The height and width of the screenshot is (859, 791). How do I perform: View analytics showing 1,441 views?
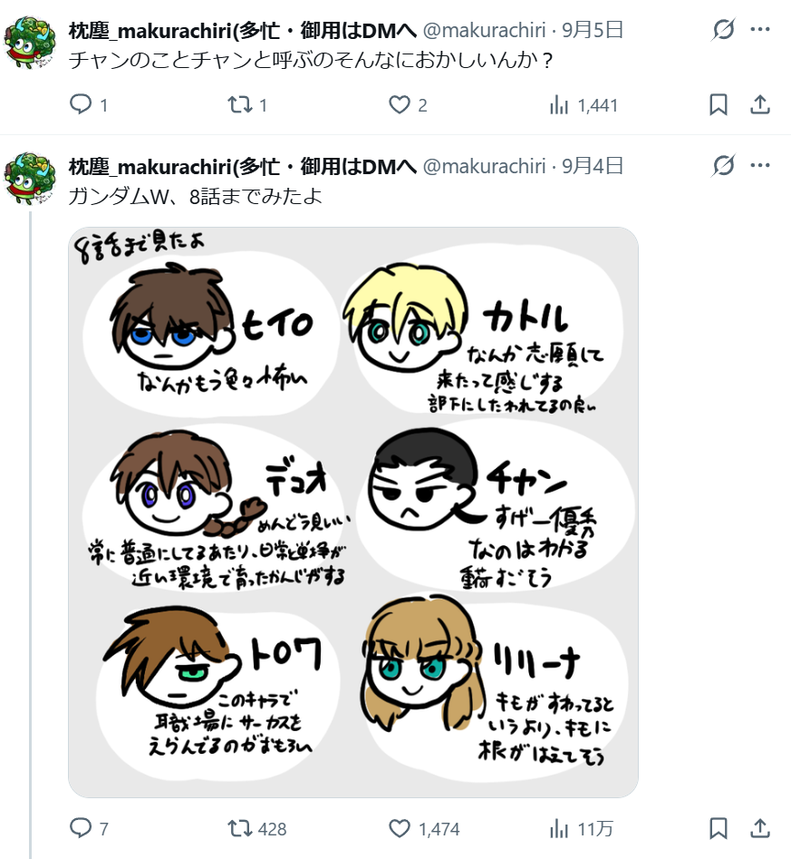pos(584,104)
